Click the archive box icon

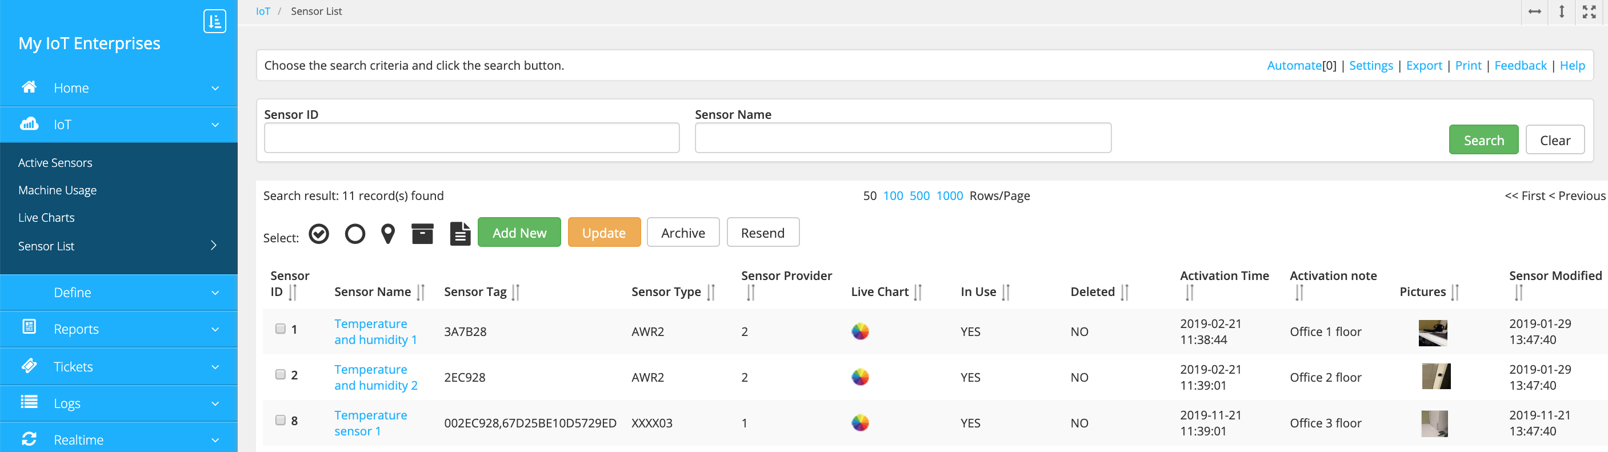pos(422,234)
